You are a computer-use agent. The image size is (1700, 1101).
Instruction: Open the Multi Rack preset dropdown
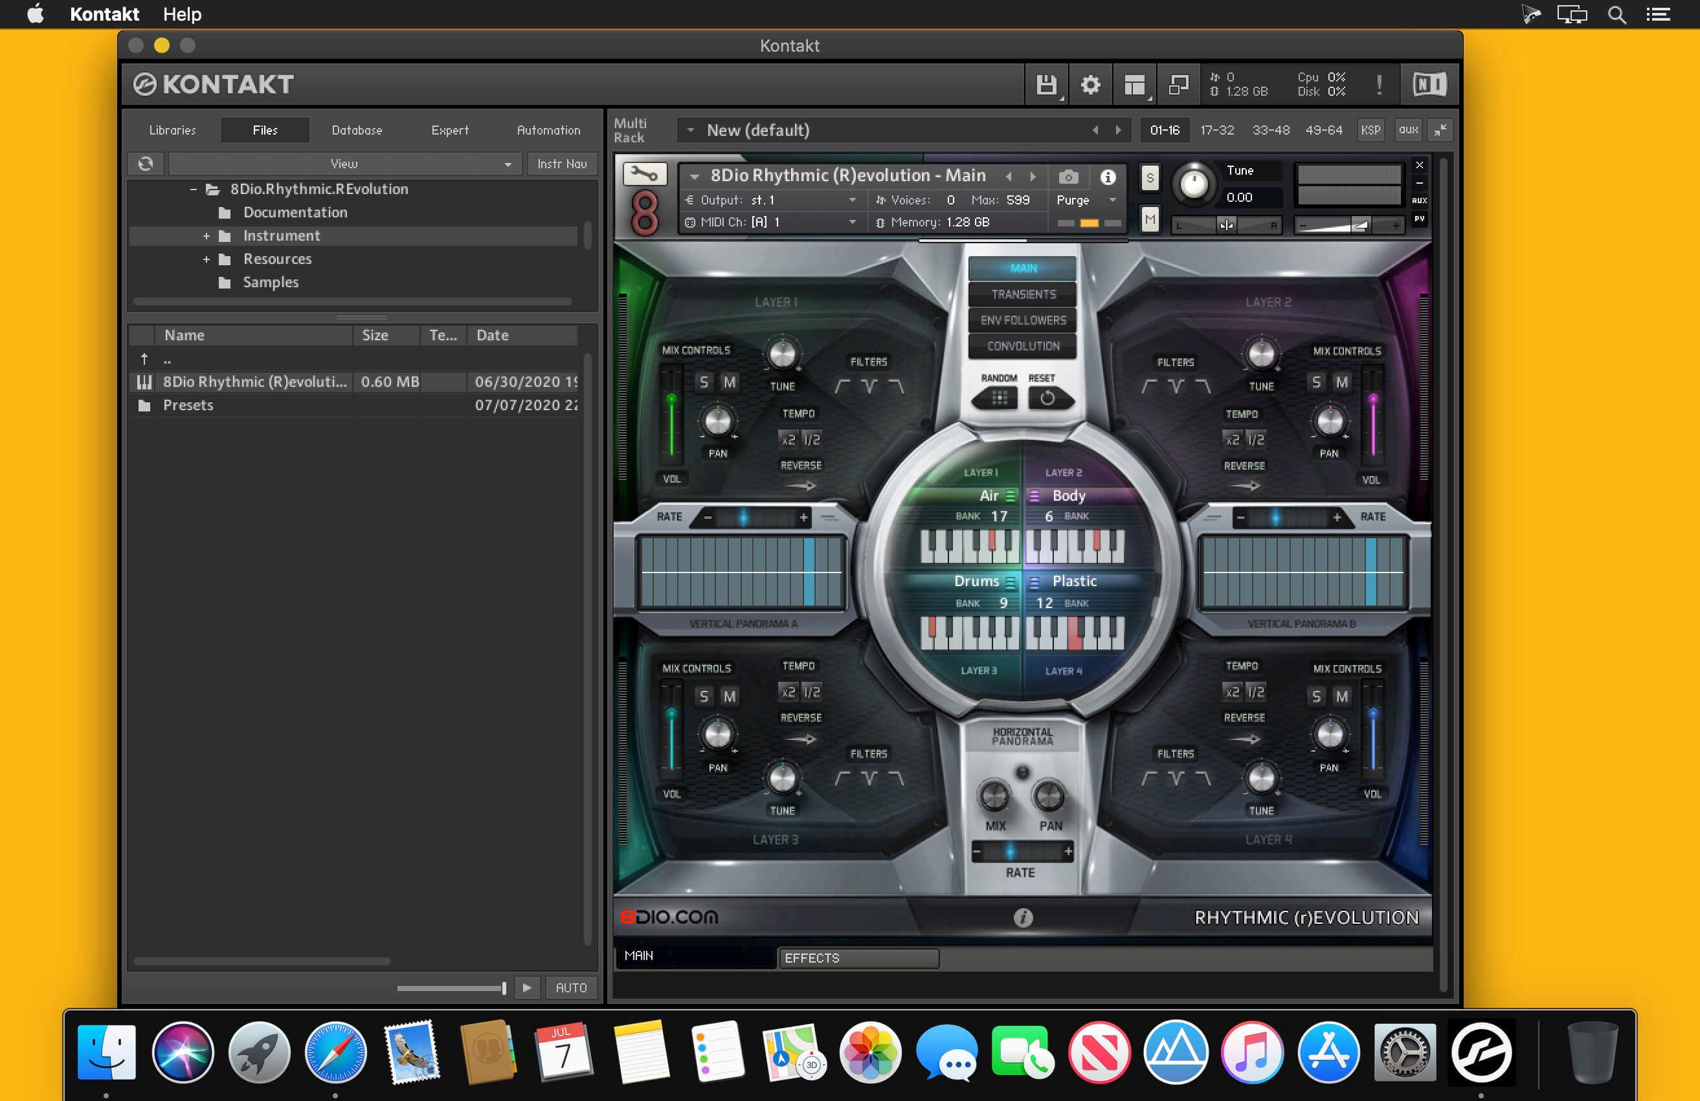point(690,130)
